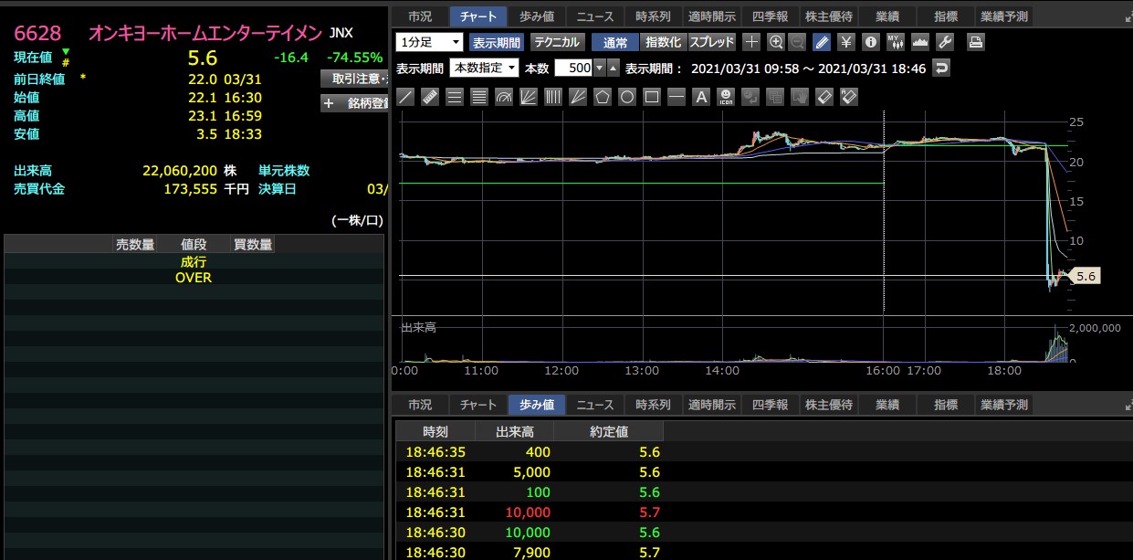Viewport: 1133px width, 560px height.
Task: Select the ruler measurement tool
Action: [430, 96]
